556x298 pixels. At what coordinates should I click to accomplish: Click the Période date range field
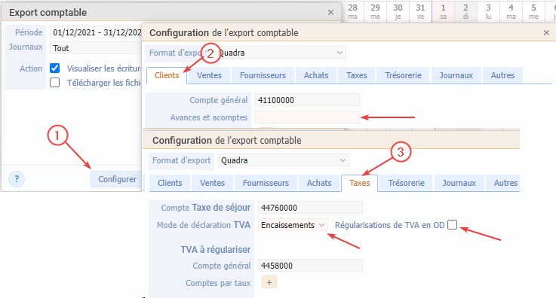pyautogui.click(x=96, y=32)
